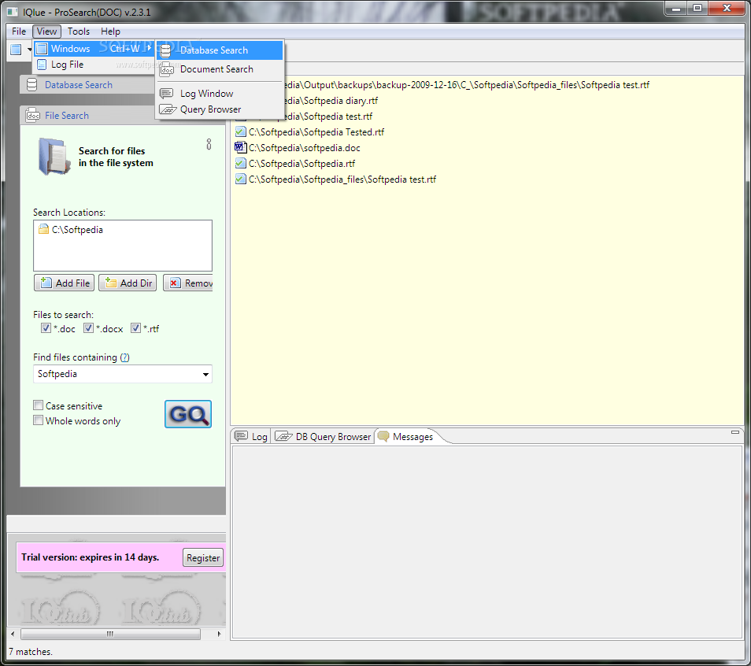Click the doc icon in File Search header
This screenshot has width=751, height=666.
point(32,116)
